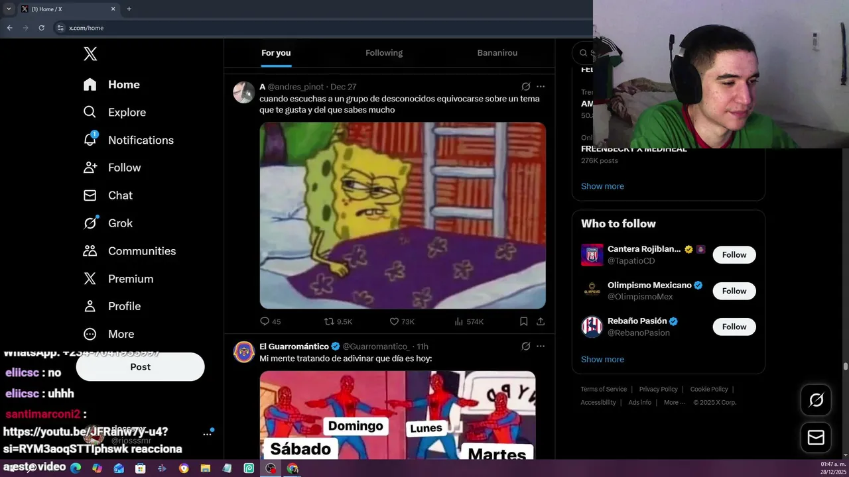
Task: Reload the page in browser
Action: pyautogui.click(x=41, y=28)
